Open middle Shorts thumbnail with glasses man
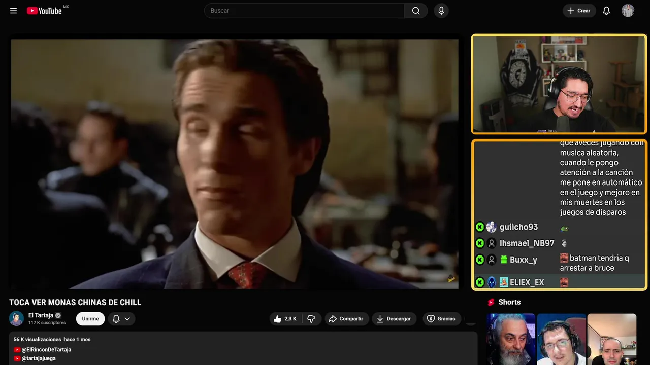 tap(561, 339)
